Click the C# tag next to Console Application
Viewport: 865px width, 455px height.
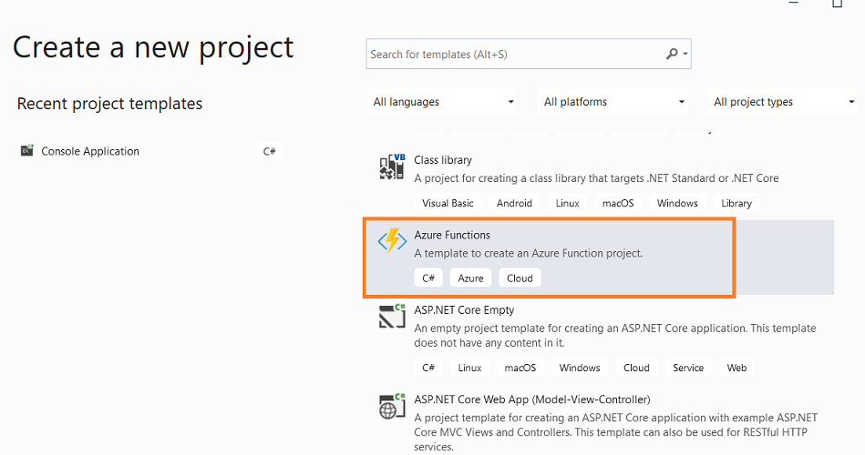pyautogui.click(x=269, y=151)
